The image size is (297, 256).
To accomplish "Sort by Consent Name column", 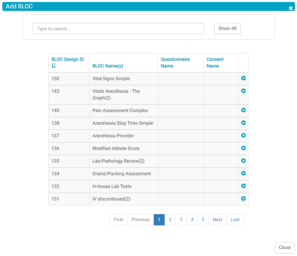I will pos(215,63).
